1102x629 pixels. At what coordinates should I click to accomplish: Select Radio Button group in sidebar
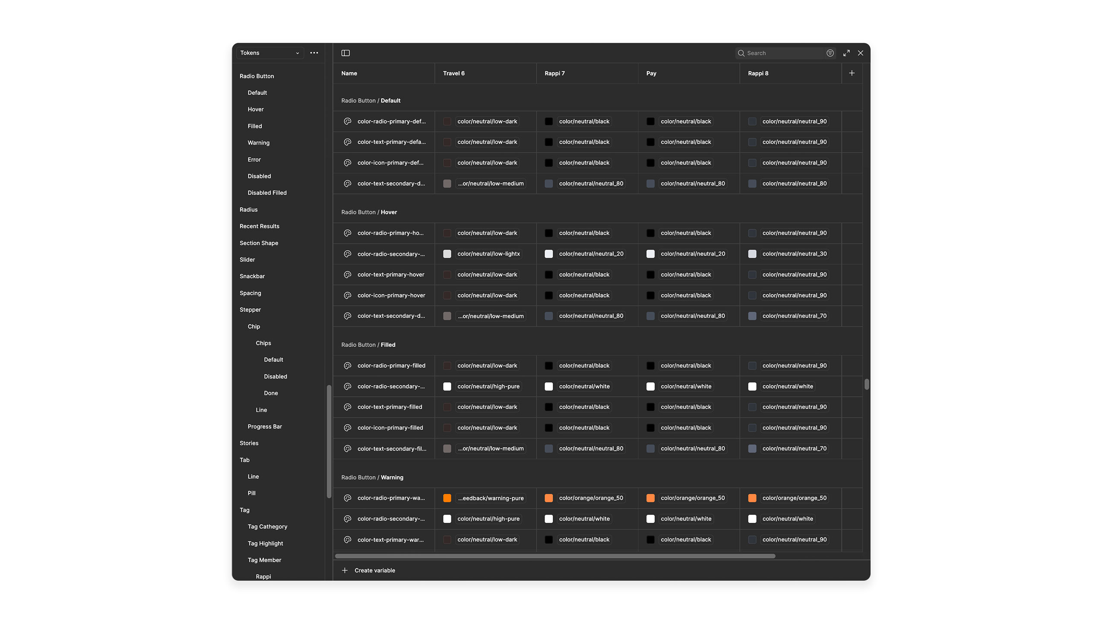(x=256, y=76)
